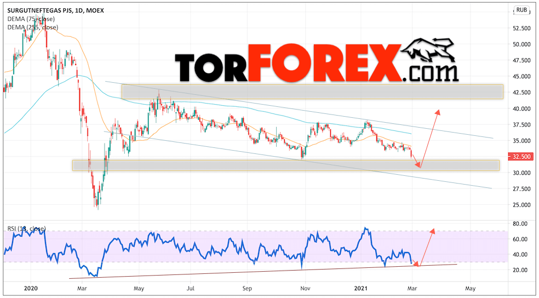Click the 50.000 price axis label

[521, 44]
